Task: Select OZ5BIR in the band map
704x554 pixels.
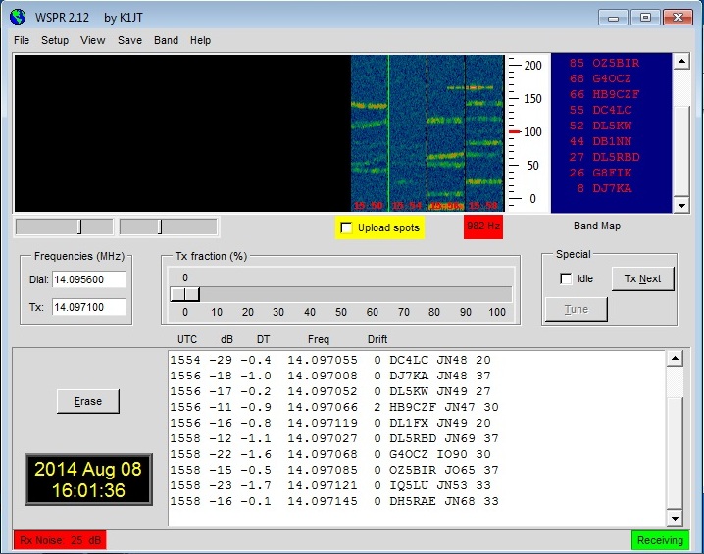Action: tap(618, 63)
